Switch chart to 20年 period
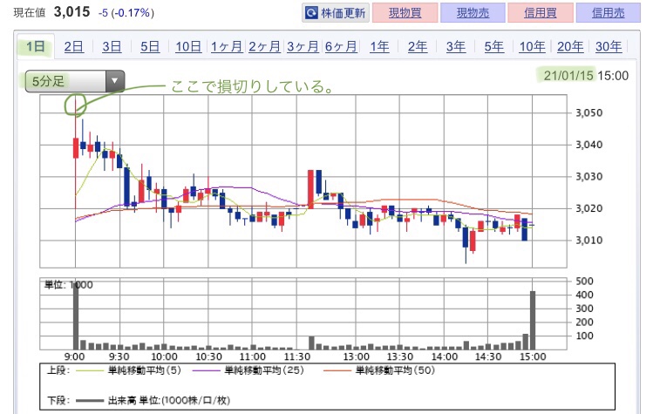653x414 pixels. coord(570,47)
